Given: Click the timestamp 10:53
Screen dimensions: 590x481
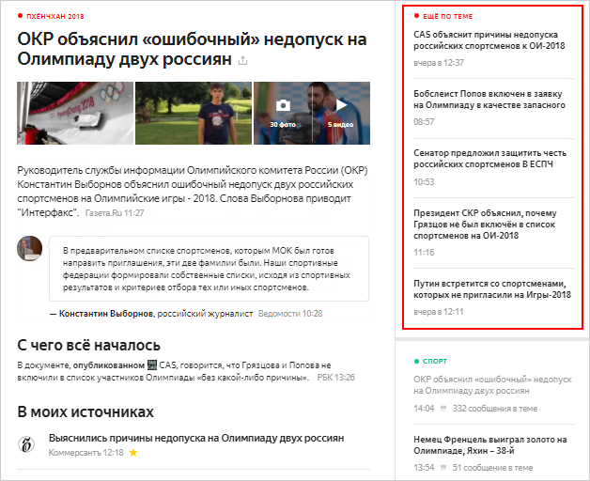Looking at the screenshot, I should 424,182.
